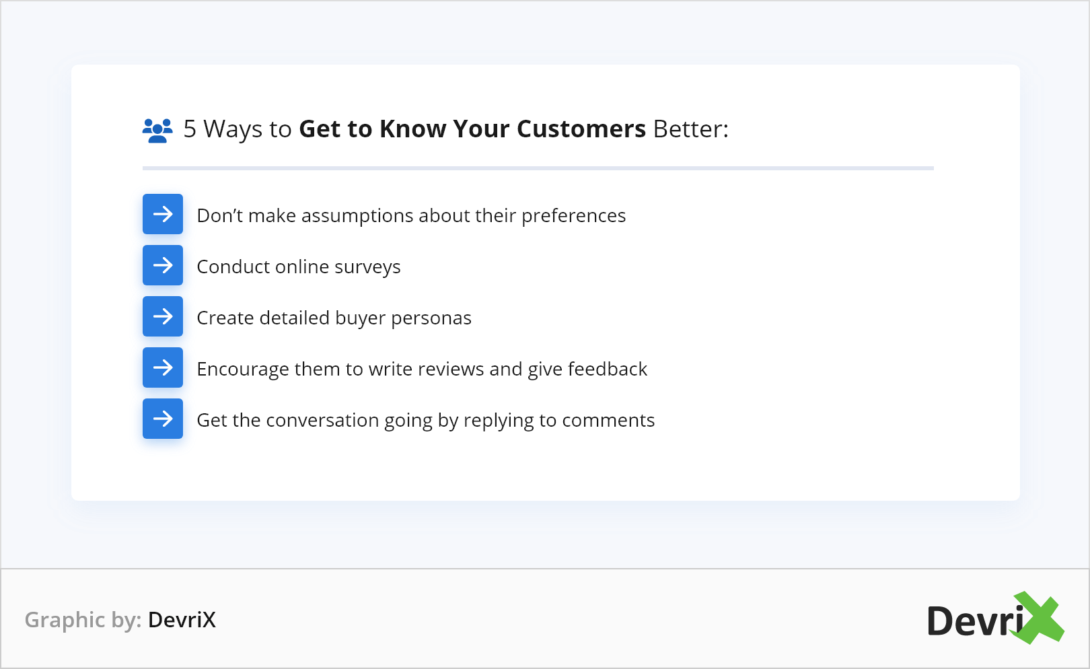Click the group of people icon

pos(157,130)
